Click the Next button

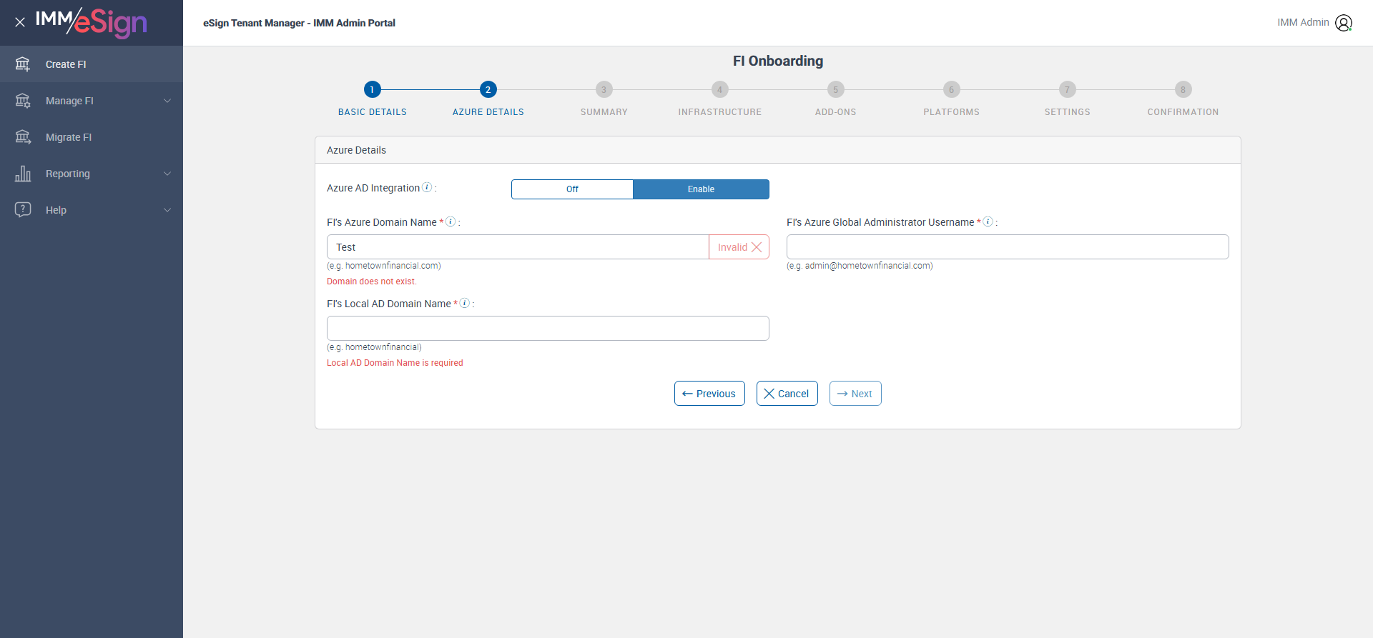855,394
